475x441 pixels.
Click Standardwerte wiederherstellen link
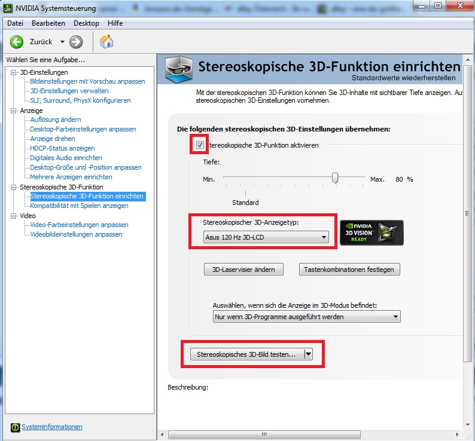click(x=403, y=78)
